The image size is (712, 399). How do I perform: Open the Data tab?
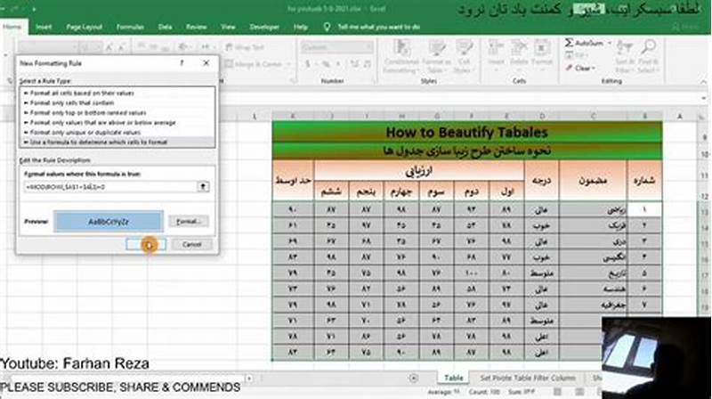(165, 27)
